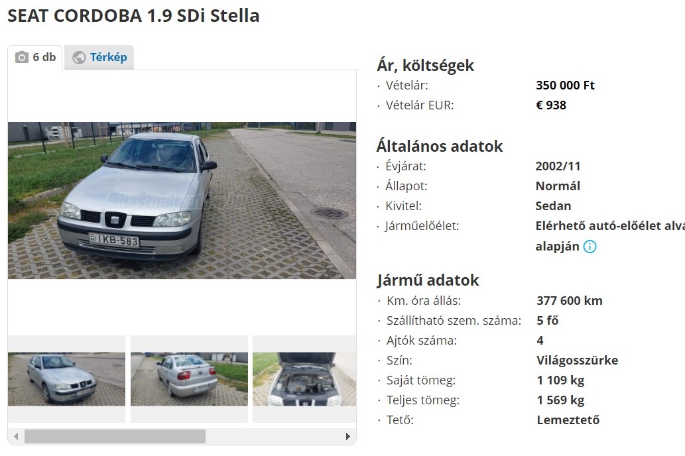The height and width of the screenshot is (456, 685).
Task: Click the thumbnail strip right scroll arrow
Action: [347, 436]
